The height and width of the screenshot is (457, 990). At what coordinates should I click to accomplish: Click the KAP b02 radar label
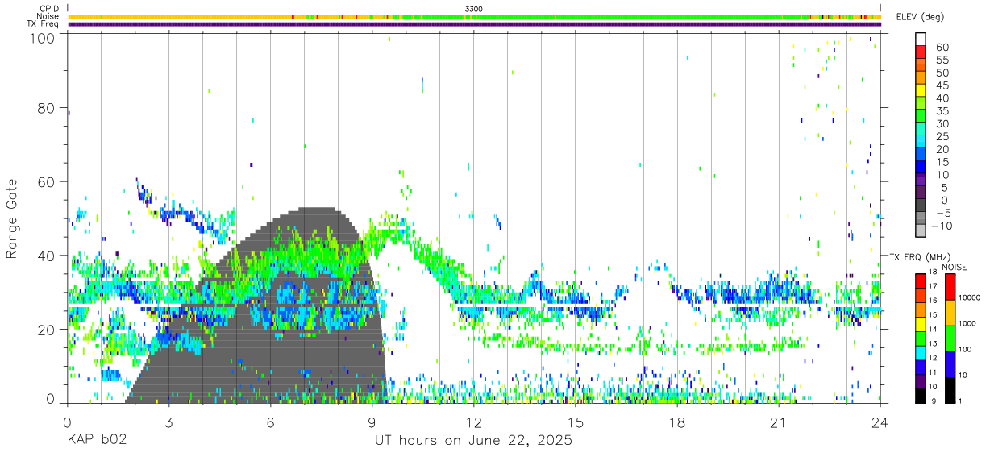97,441
